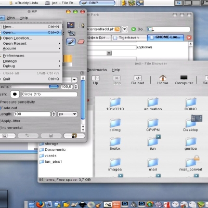Close the current browser tab via red X
Viewport: 208px width, 208px height.
click(189, 37)
